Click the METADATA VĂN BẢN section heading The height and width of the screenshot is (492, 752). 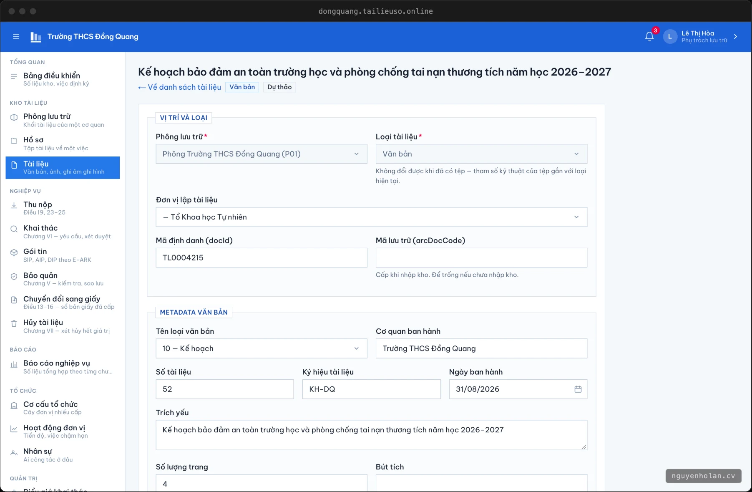[x=194, y=312]
